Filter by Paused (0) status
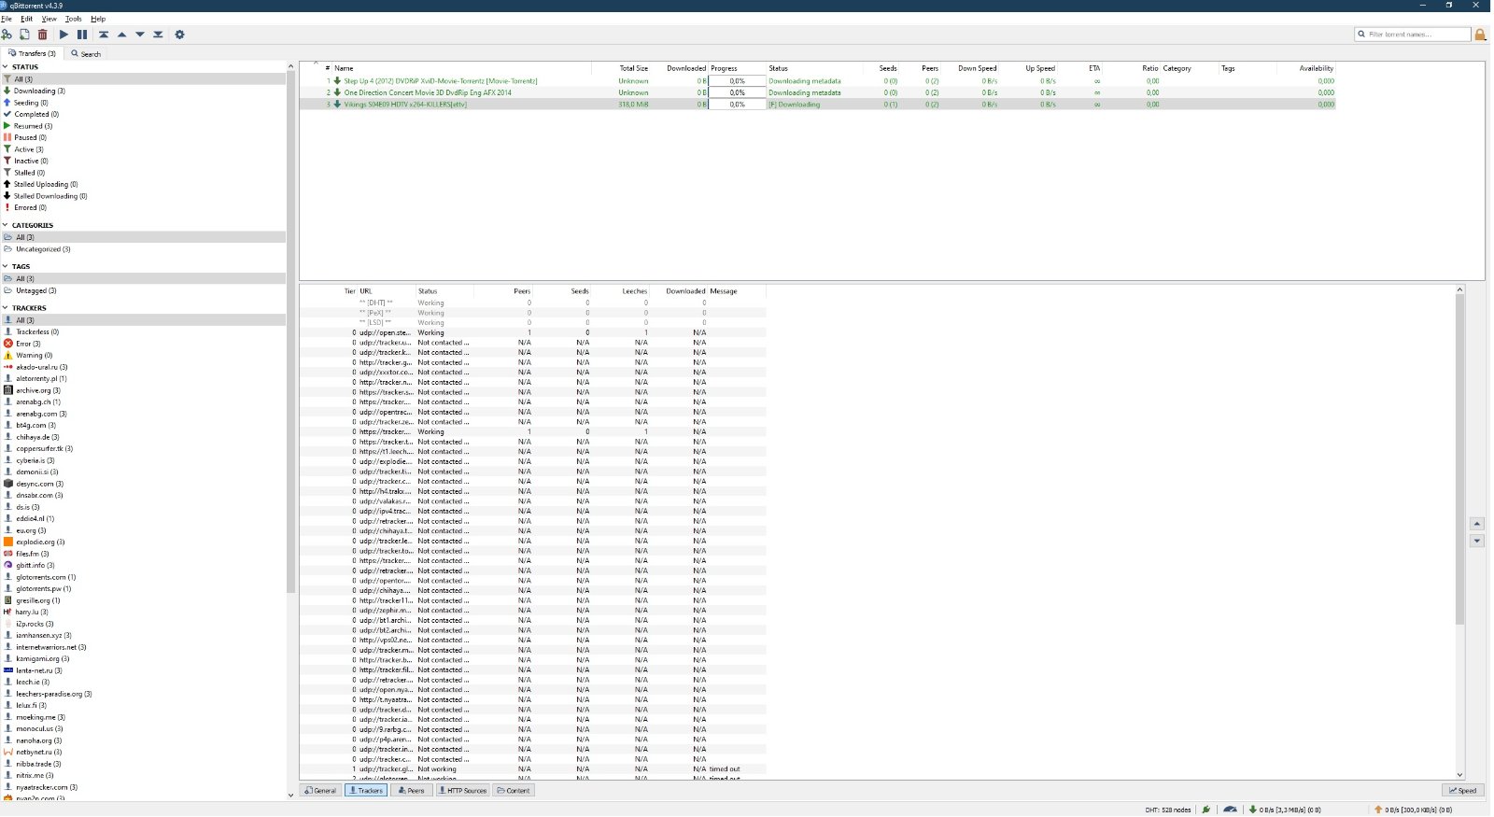Image resolution: width=1494 pixels, height=817 pixels. [30, 137]
